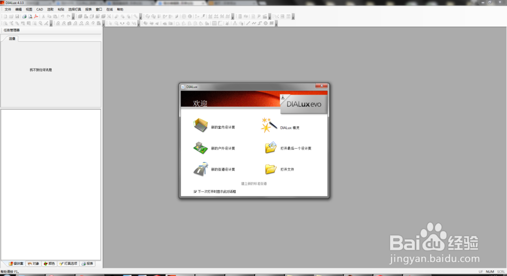Click the new street project road icon
The image size is (507, 276).
click(x=200, y=169)
